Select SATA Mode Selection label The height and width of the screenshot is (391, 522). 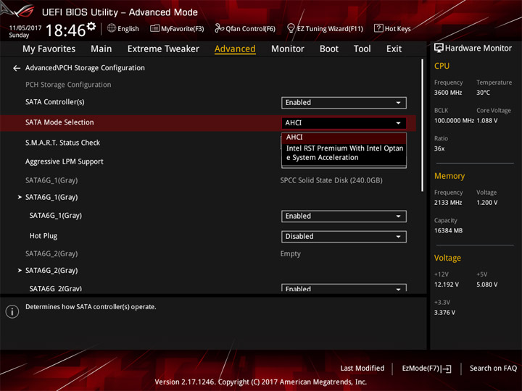pyautogui.click(x=59, y=122)
